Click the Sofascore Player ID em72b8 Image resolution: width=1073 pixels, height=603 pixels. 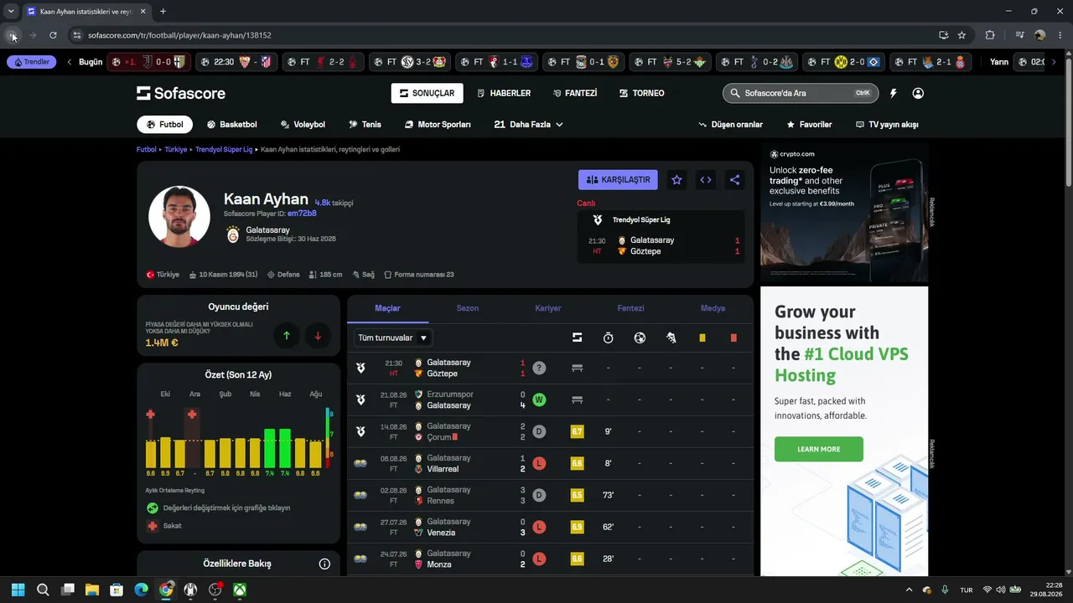click(x=302, y=214)
